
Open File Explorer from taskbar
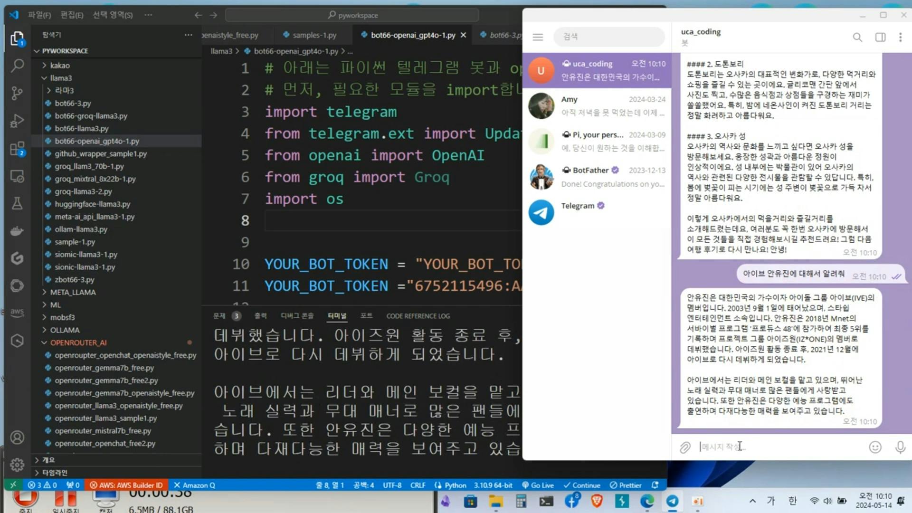496,501
